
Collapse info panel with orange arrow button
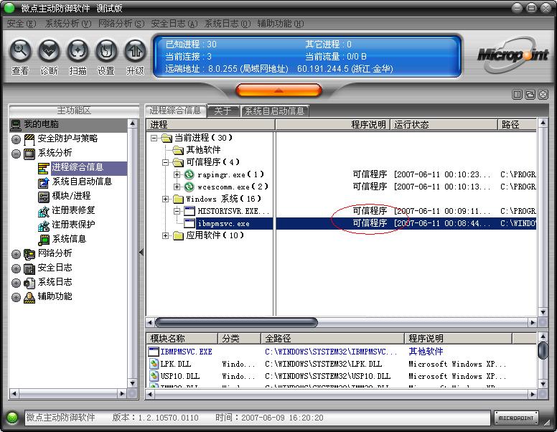point(278,90)
